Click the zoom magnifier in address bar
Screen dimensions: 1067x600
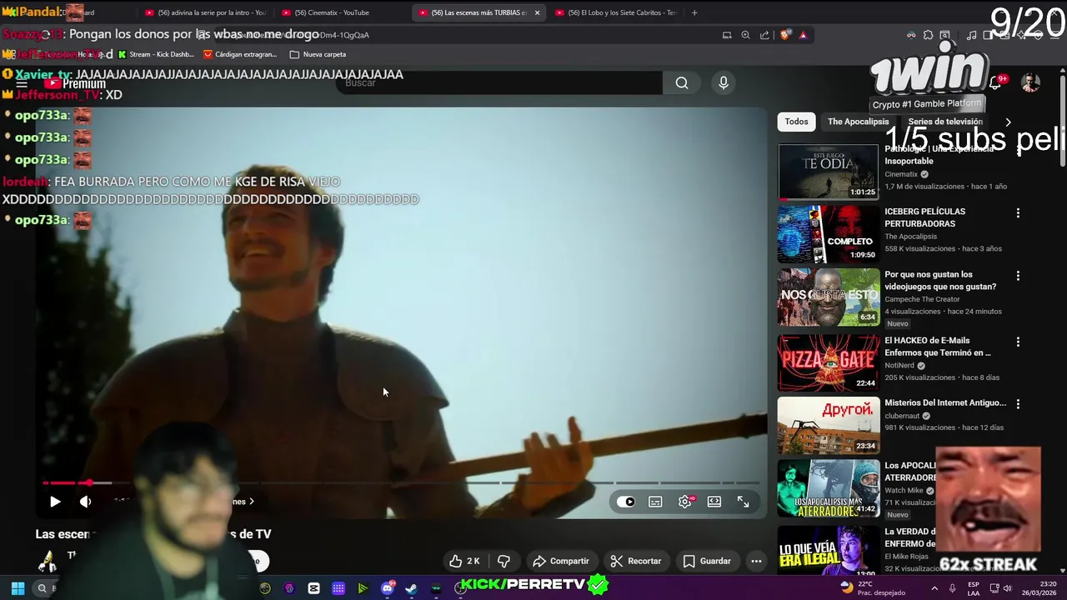745,35
